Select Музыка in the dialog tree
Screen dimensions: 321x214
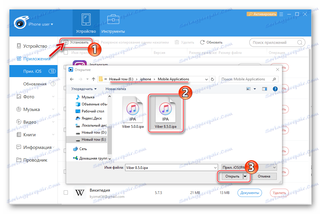point(85,97)
